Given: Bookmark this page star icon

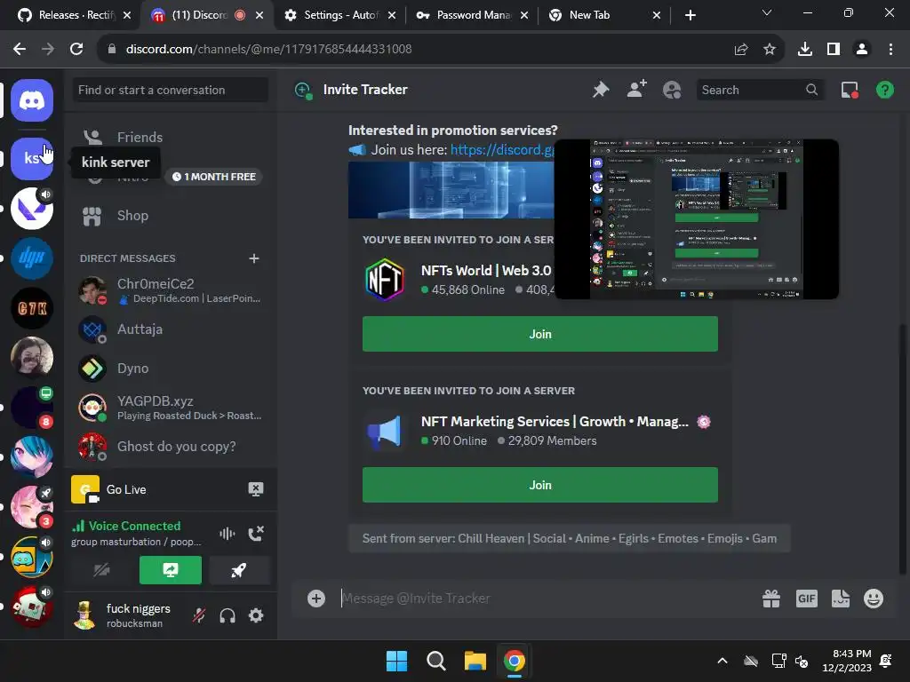Looking at the screenshot, I should pos(770,50).
